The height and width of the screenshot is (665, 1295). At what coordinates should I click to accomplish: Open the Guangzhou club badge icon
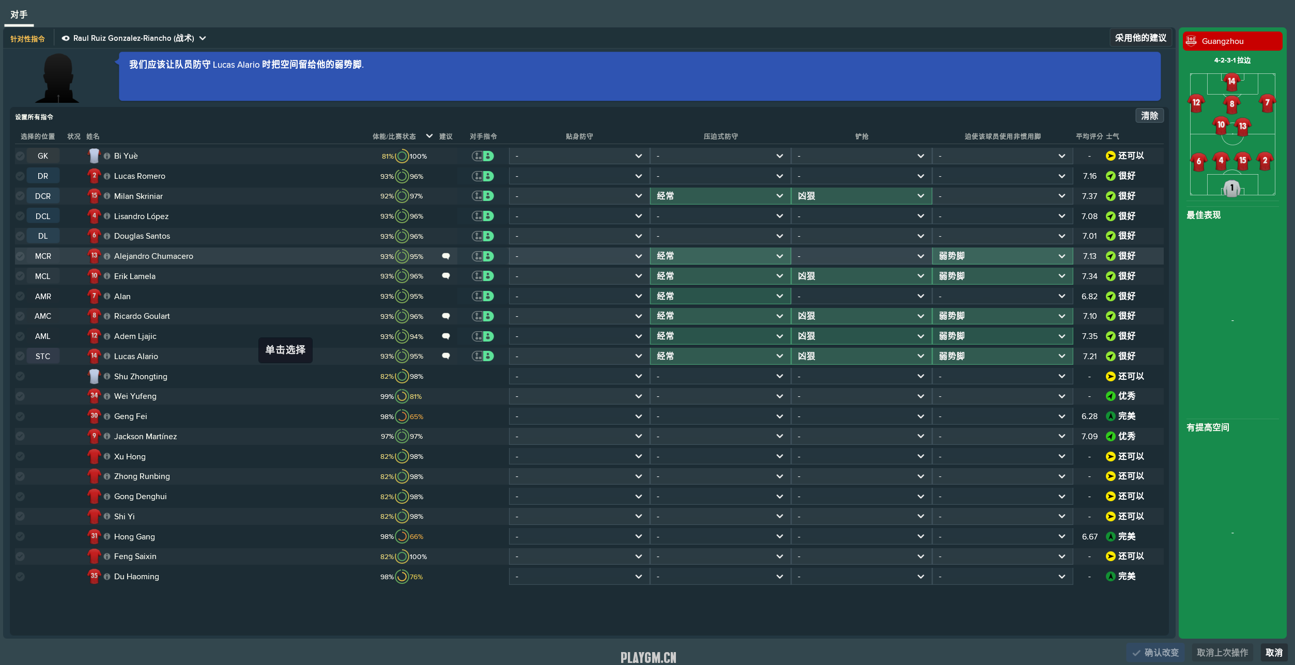point(1192,41)
